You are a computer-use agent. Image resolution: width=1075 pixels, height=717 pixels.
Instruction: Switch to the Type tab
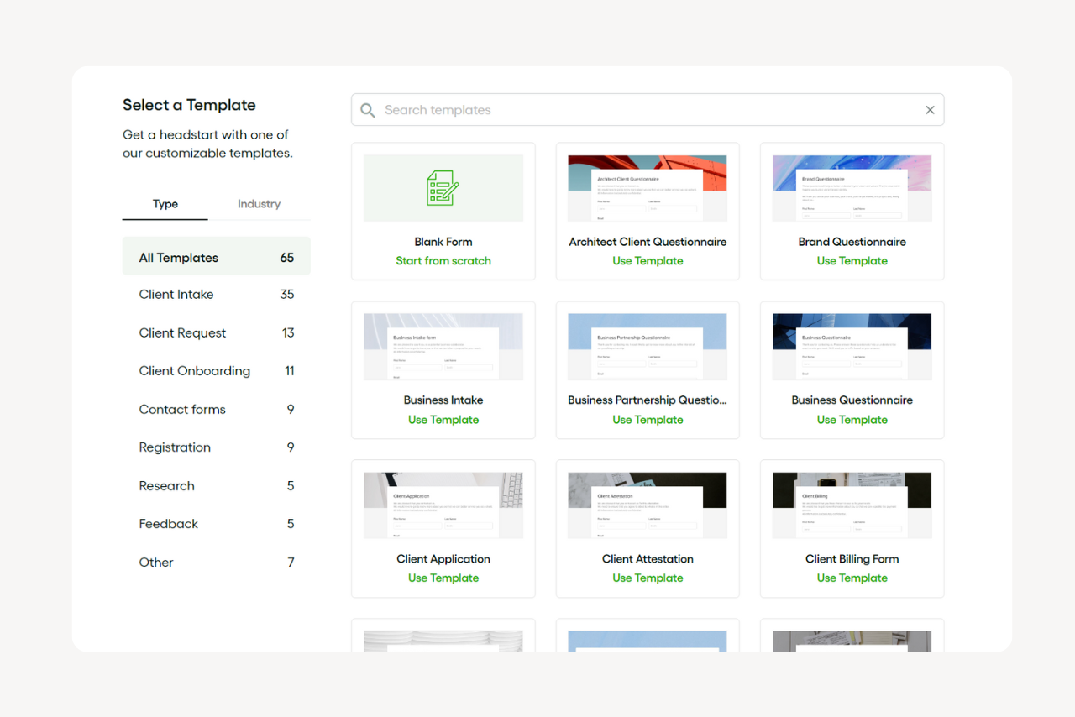coord(165,204)
